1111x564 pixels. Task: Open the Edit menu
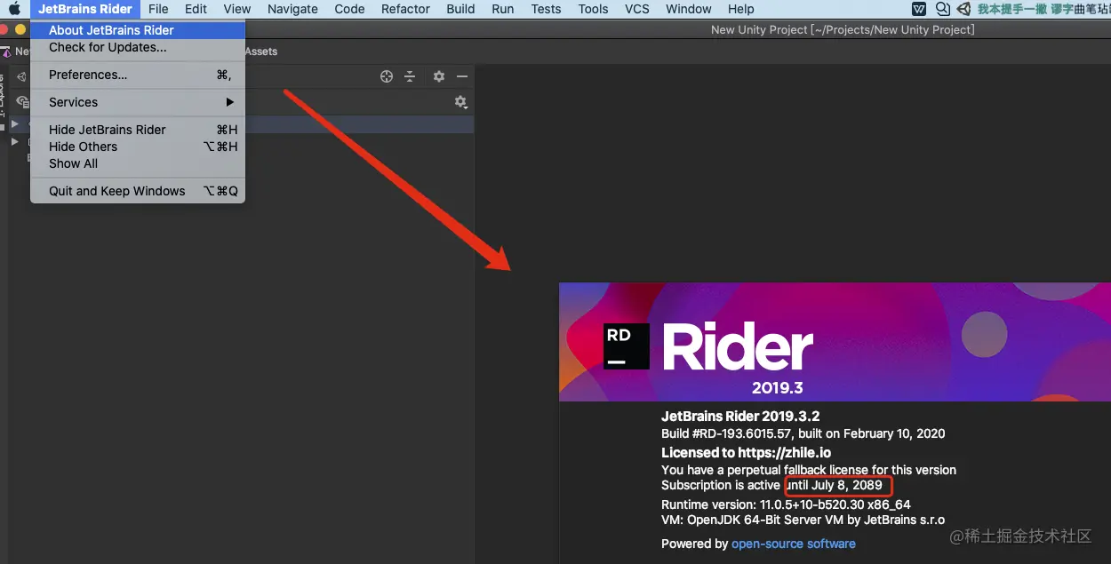click(x=196, y=9)
